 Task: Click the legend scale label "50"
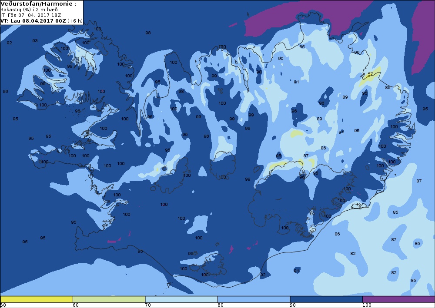click(x=3, y=305)
